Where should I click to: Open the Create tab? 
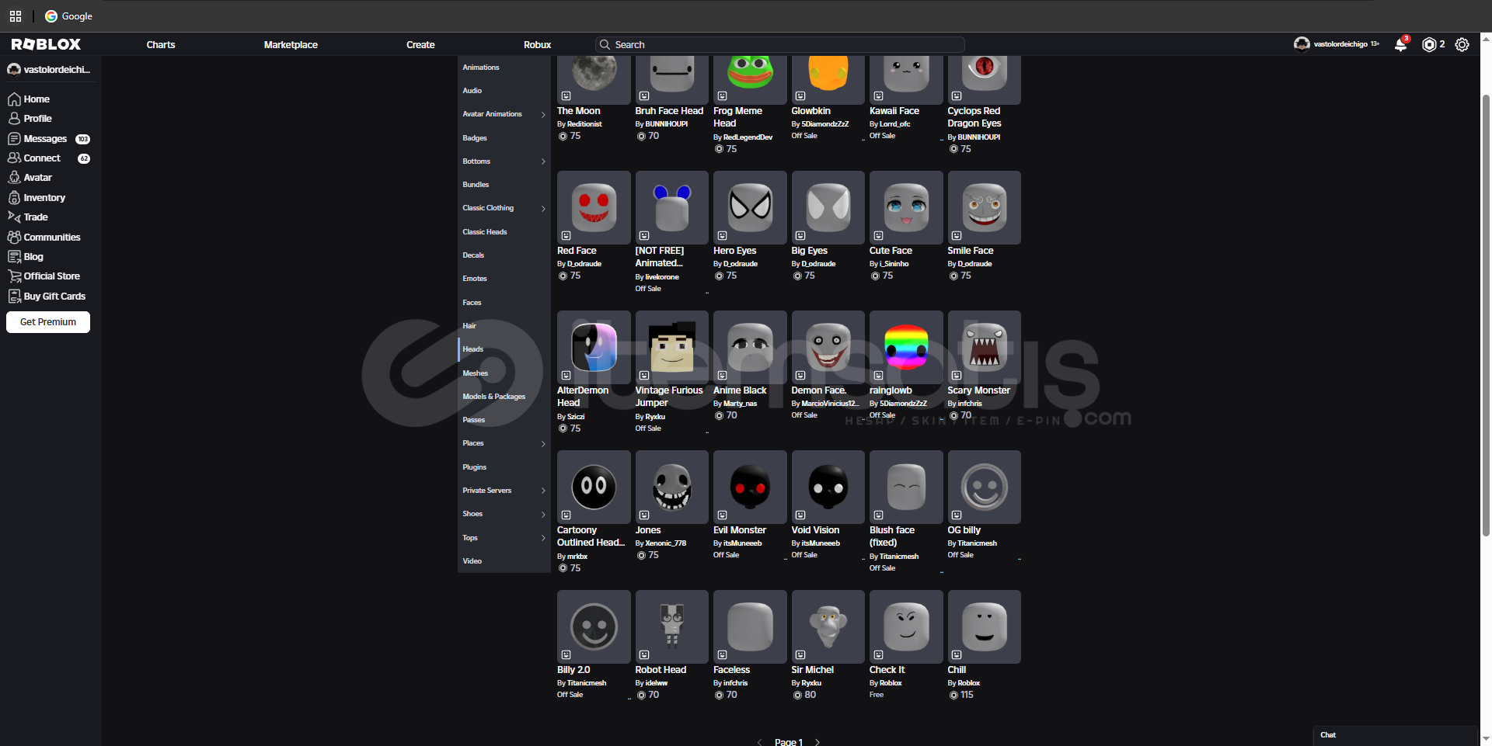coord(420,45)
